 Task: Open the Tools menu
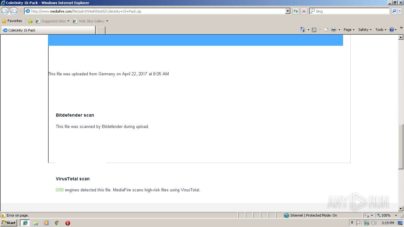tap(381, 30)
